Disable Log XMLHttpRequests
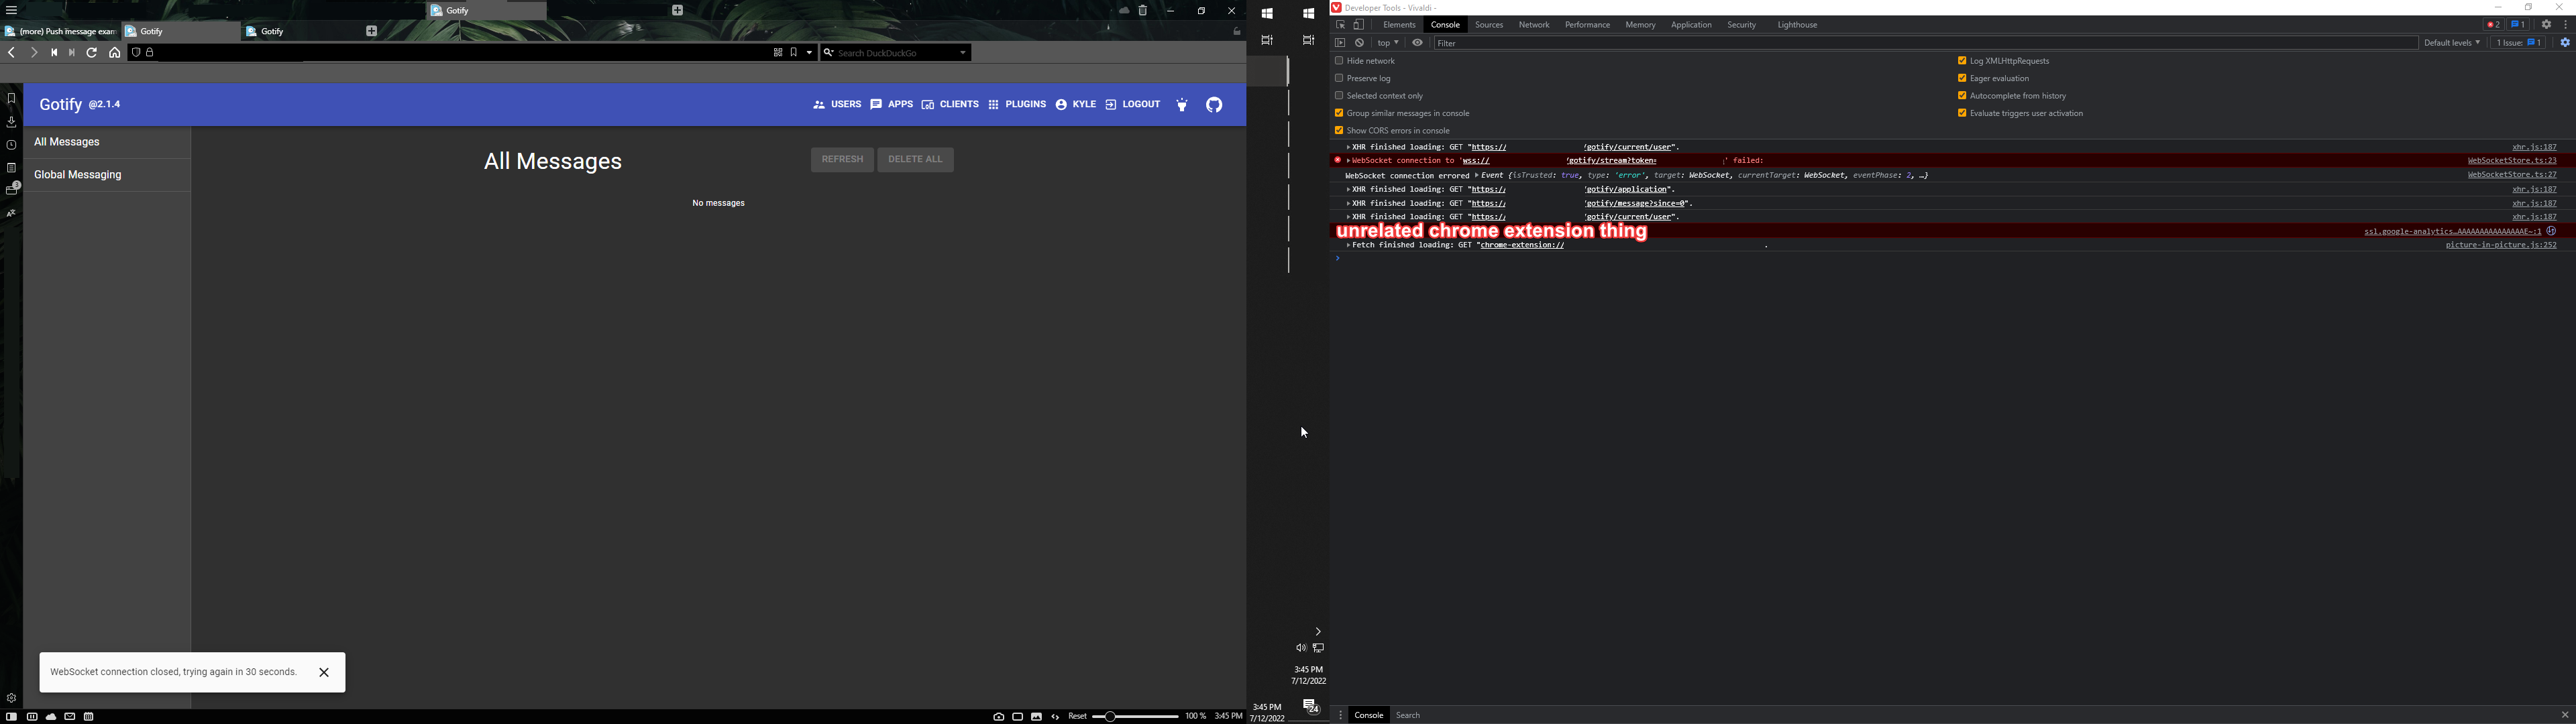 tap(1962, 60)
